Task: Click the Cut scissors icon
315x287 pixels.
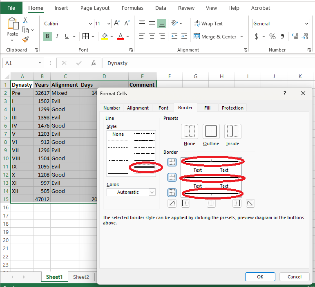Action: (x=25, y=20)
